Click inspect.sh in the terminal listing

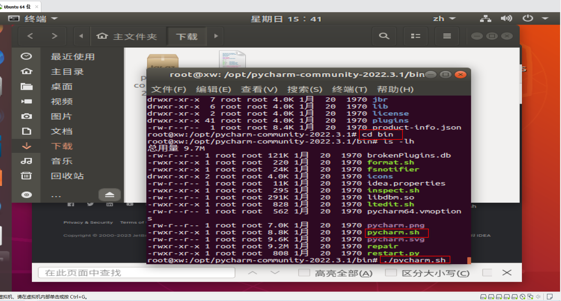click(393, 190)
